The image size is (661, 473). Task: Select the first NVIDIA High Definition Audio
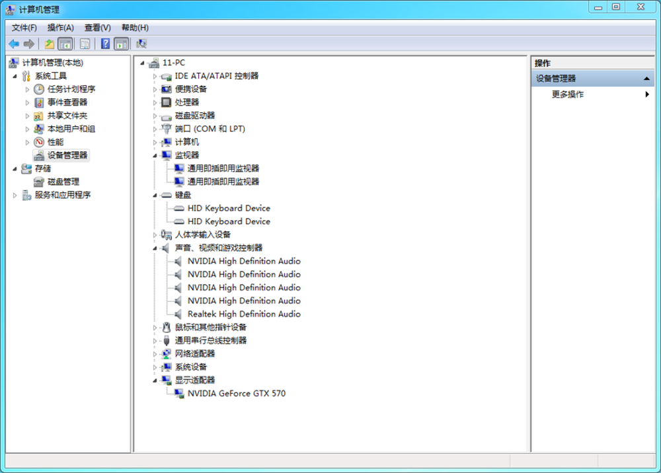click(x=244, y=261)
